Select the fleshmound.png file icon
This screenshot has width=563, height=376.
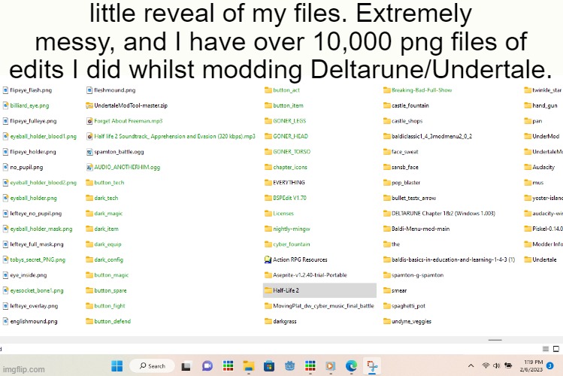coord(89,89)
